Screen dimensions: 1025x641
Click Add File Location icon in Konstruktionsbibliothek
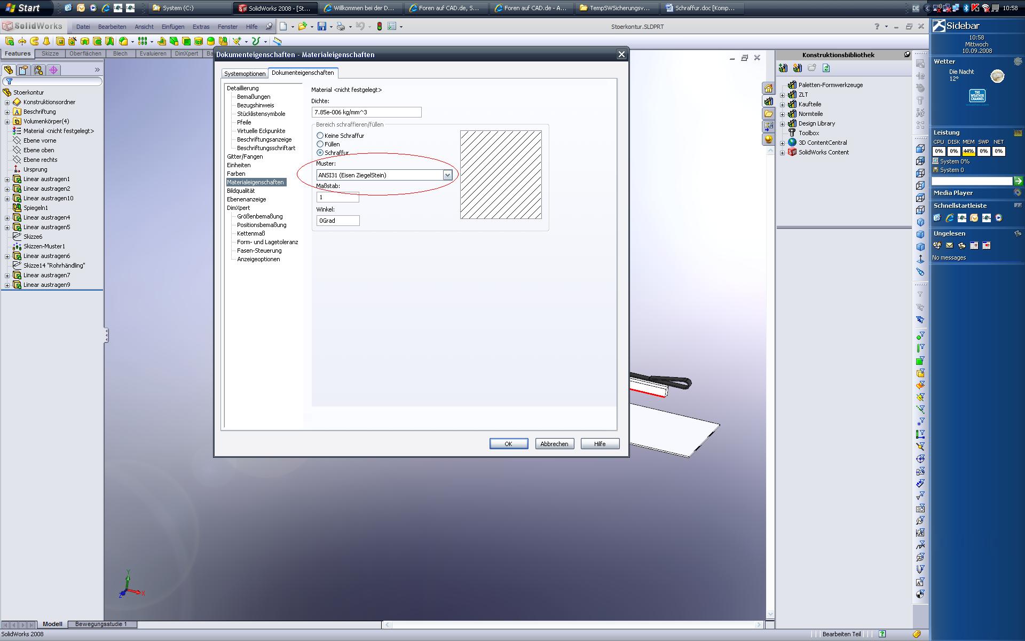(798, 68)
